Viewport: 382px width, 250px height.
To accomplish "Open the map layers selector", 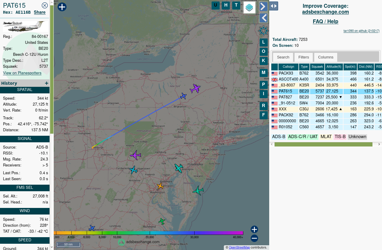I will (x=249, y=7).
